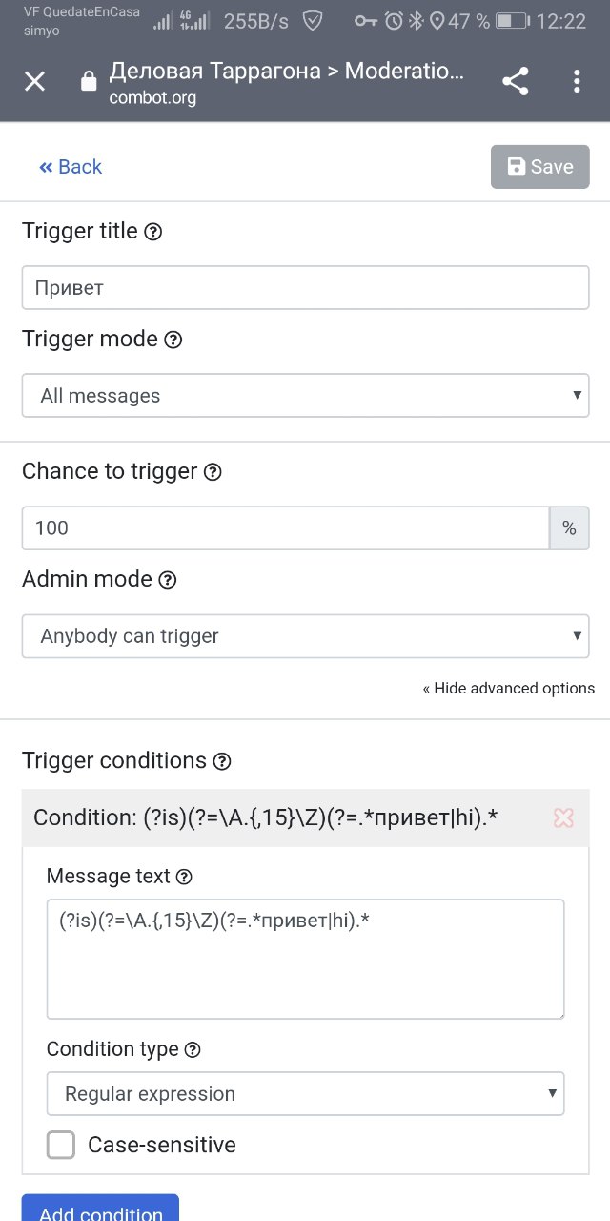Screen dimensions: 610x1221
Task: Open the Admin mode Anybody can trigger dropdown
Action: (x=305, y=636)
